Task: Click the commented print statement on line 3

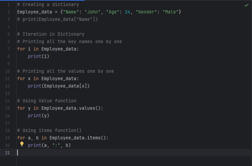Action: coord(58,19)
